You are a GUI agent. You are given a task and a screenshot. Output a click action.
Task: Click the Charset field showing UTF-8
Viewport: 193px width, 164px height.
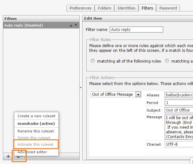tap(179, 144)
